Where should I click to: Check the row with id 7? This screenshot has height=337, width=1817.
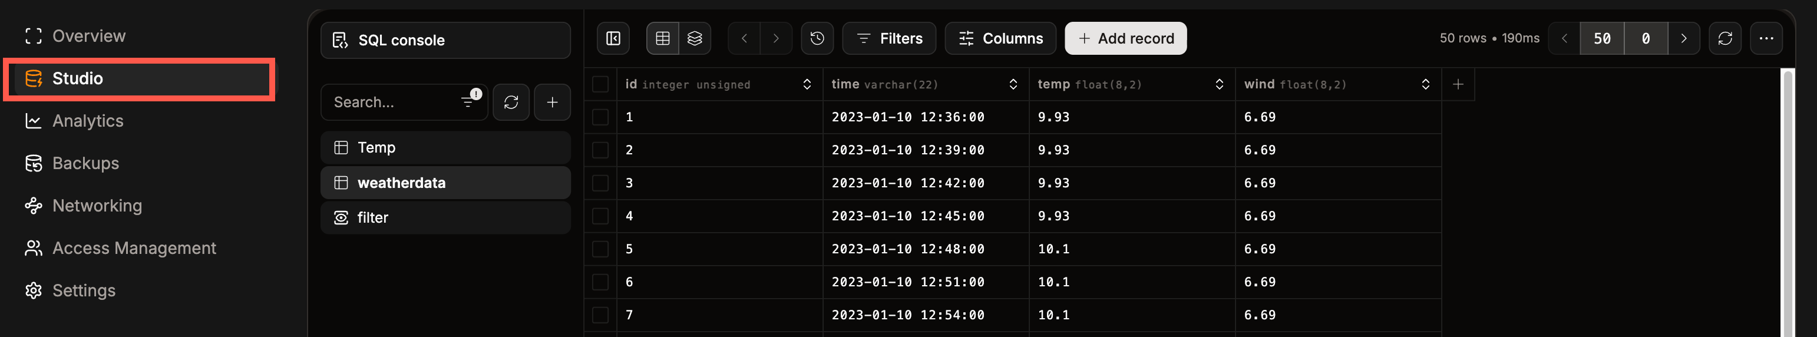point(600,315)
